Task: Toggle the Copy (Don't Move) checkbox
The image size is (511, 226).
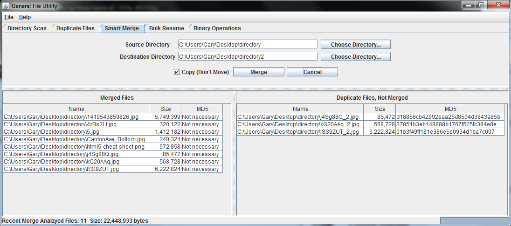Action: click(x=177, y=72)
